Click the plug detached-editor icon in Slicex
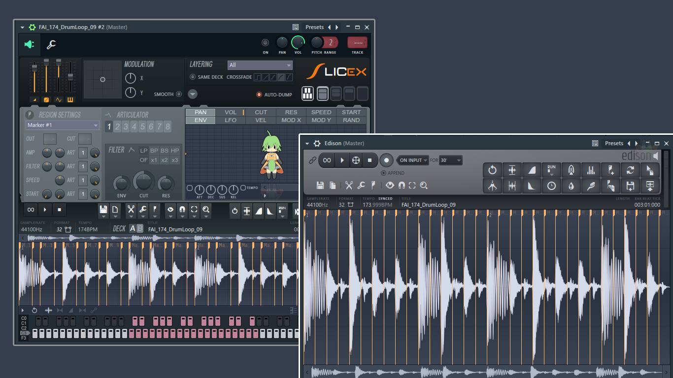 tap(30, 45)
